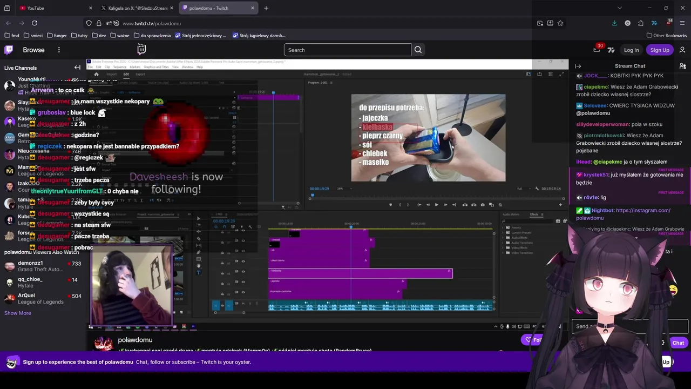This screenshot has height=389, width=691.
Task: Open Firefox extensions puzzle icon
Action: pyautogui.click(x=641, y=23)
